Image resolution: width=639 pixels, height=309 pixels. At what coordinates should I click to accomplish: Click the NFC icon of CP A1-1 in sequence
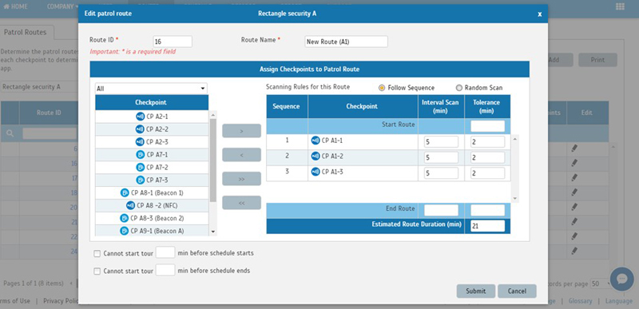coord(316,141)
